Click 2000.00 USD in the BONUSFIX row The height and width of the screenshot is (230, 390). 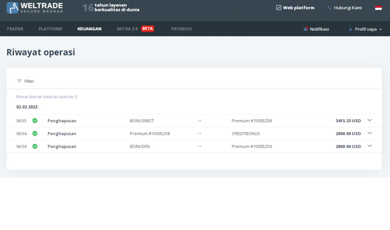tap(348, 146)
